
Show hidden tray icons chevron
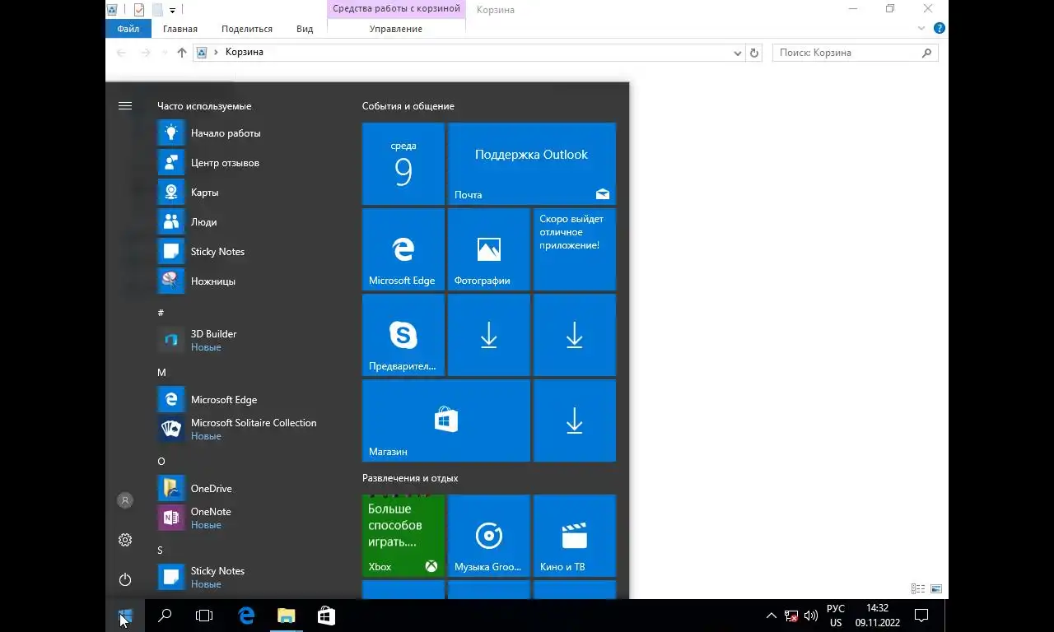(772, 616)
